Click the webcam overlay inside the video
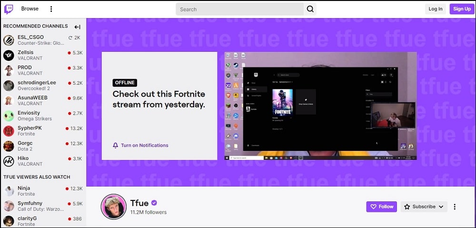 (393, 115)
